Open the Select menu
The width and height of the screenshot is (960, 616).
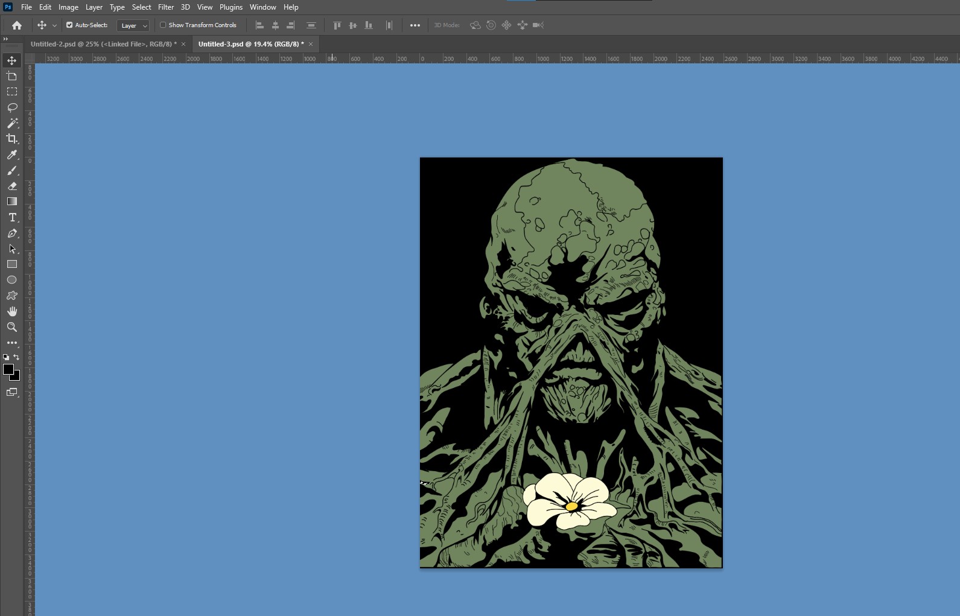[x=141, y=7]
